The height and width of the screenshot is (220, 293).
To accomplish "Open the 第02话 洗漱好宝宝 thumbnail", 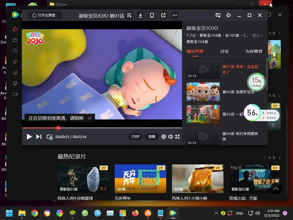I will coord(203,92).
